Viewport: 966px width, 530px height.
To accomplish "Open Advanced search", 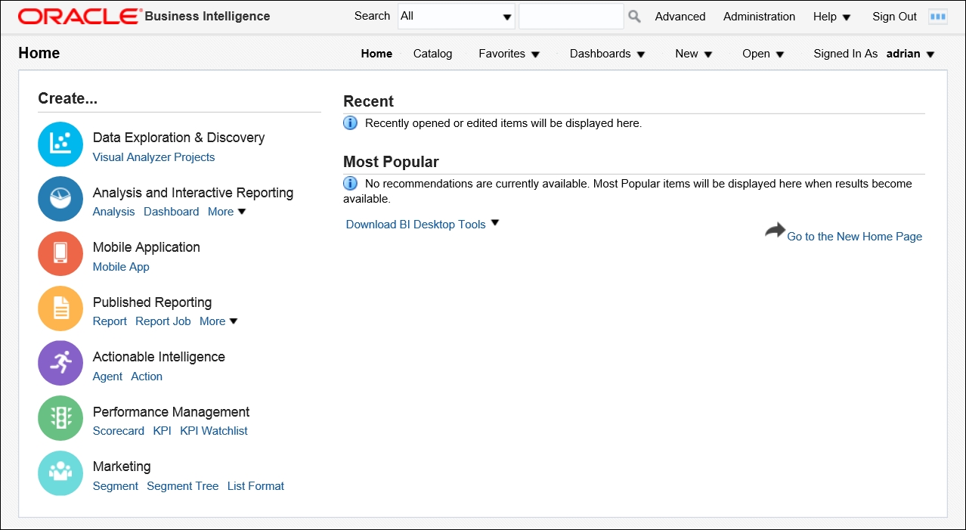I will [x=680, y=17].
